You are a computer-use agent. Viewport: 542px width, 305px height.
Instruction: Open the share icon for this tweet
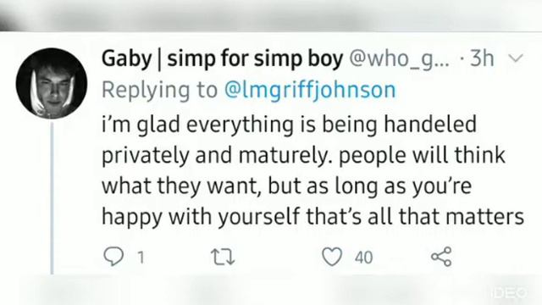(x=441, y=257)
